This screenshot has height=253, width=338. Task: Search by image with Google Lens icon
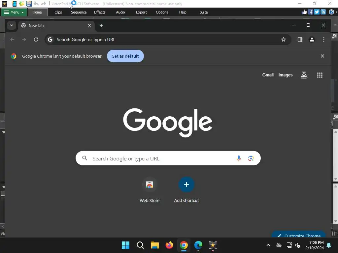tap(251, 158)
